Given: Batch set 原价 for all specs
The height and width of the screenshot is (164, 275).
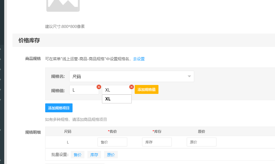Looking at the screenshot, I should click(111, 155).
